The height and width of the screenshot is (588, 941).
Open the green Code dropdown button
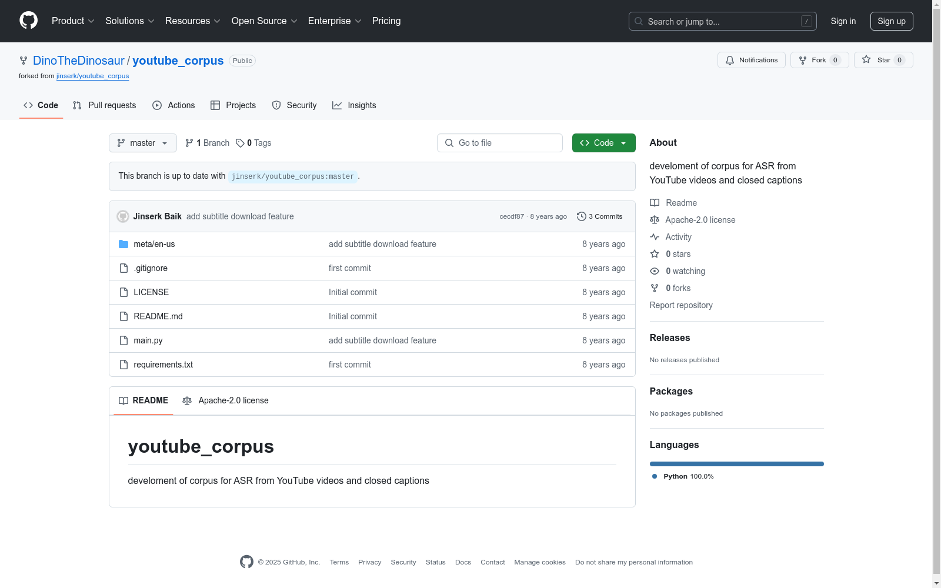pos(604,143)
